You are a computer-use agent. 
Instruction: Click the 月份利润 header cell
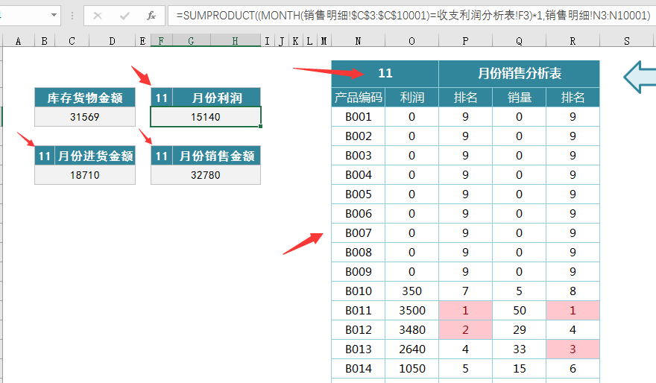[217, 98]
